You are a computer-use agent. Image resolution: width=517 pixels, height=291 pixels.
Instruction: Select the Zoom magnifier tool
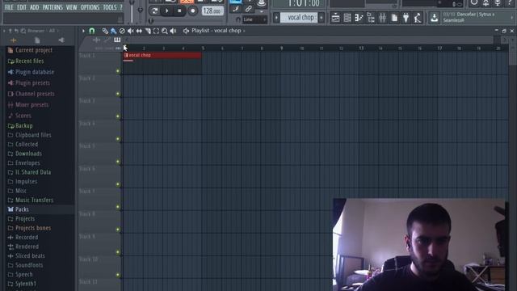[165, 31]
